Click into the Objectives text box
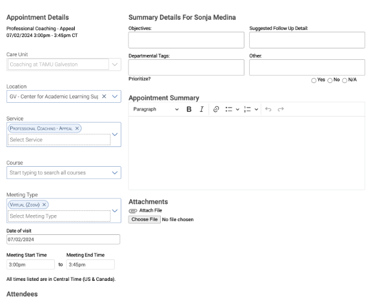The image size is (392, 300). coord(186,40)
